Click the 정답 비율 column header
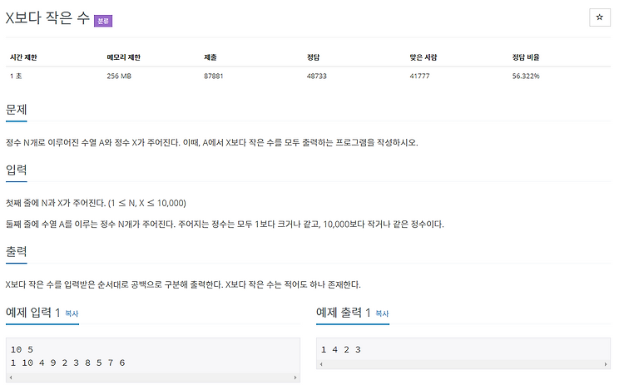The image size is (624, 390). click(x=526, y=57)
